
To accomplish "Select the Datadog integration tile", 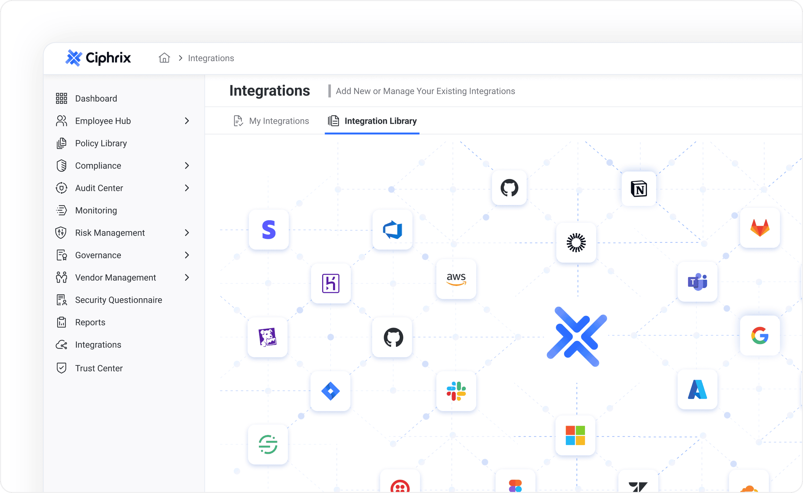I will [267, 337].
